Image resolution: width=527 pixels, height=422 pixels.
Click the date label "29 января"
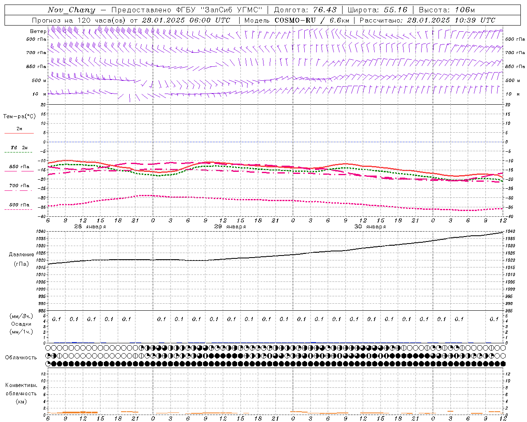click(230, 227)
